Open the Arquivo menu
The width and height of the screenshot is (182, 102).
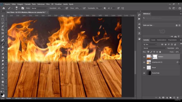(x=7, y=4)
